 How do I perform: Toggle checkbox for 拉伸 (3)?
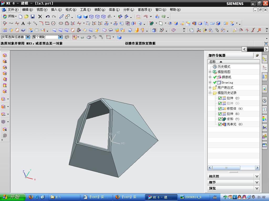click(x=220, y=103)
